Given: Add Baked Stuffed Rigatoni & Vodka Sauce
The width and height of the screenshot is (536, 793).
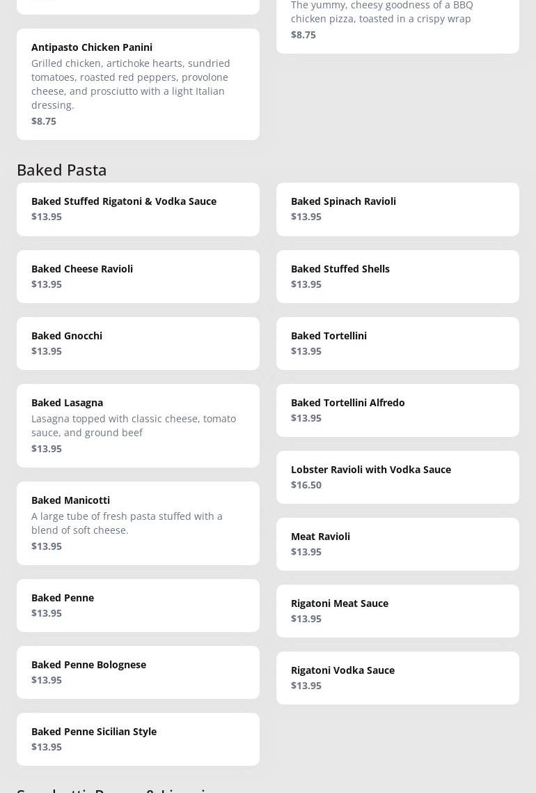Looking at the screenshot, I should click(x=138, y=209).
